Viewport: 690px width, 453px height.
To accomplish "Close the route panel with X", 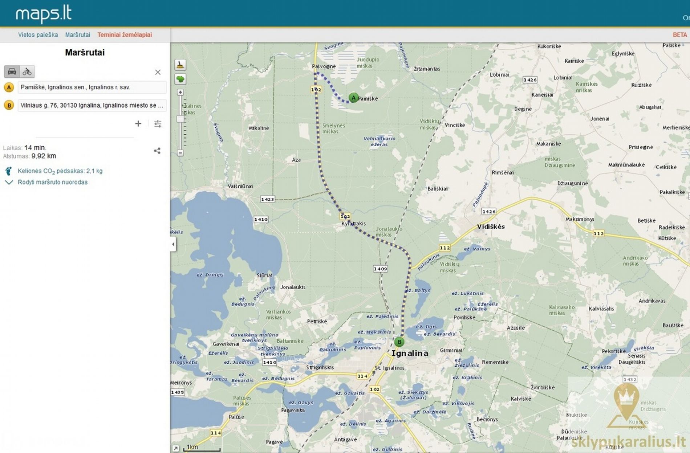I will pyautogui.click(x=158, y=72).
